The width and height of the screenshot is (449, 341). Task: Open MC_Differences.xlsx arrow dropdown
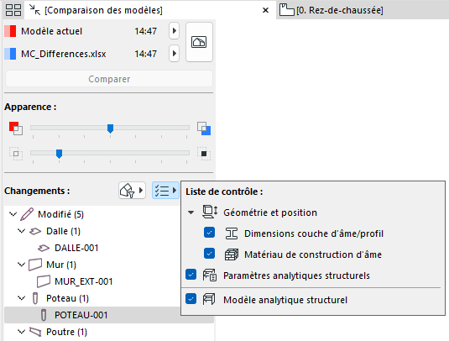pos(174,53)
